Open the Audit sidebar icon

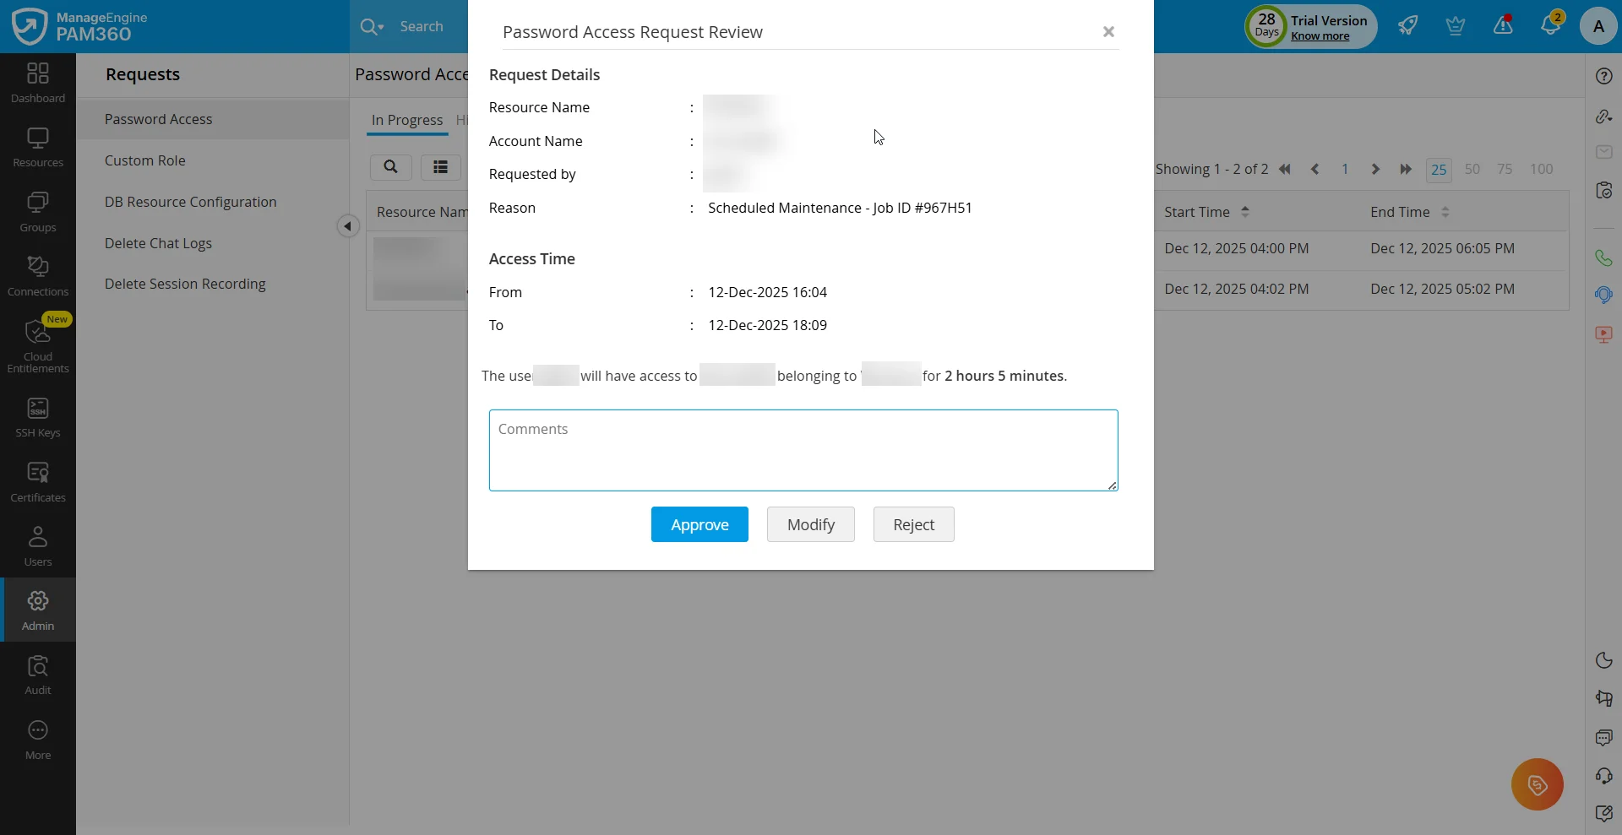coord(38,675)
